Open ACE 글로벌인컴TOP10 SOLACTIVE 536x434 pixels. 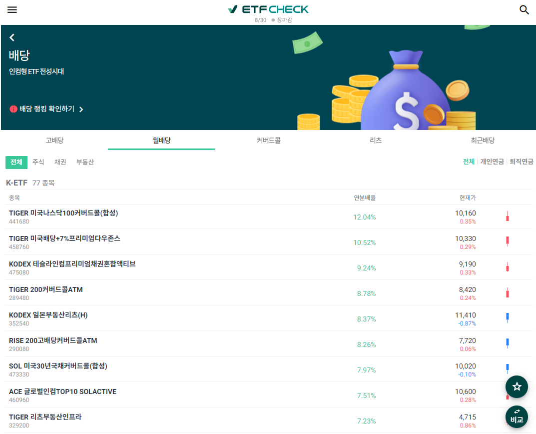[x=62, y=391]
